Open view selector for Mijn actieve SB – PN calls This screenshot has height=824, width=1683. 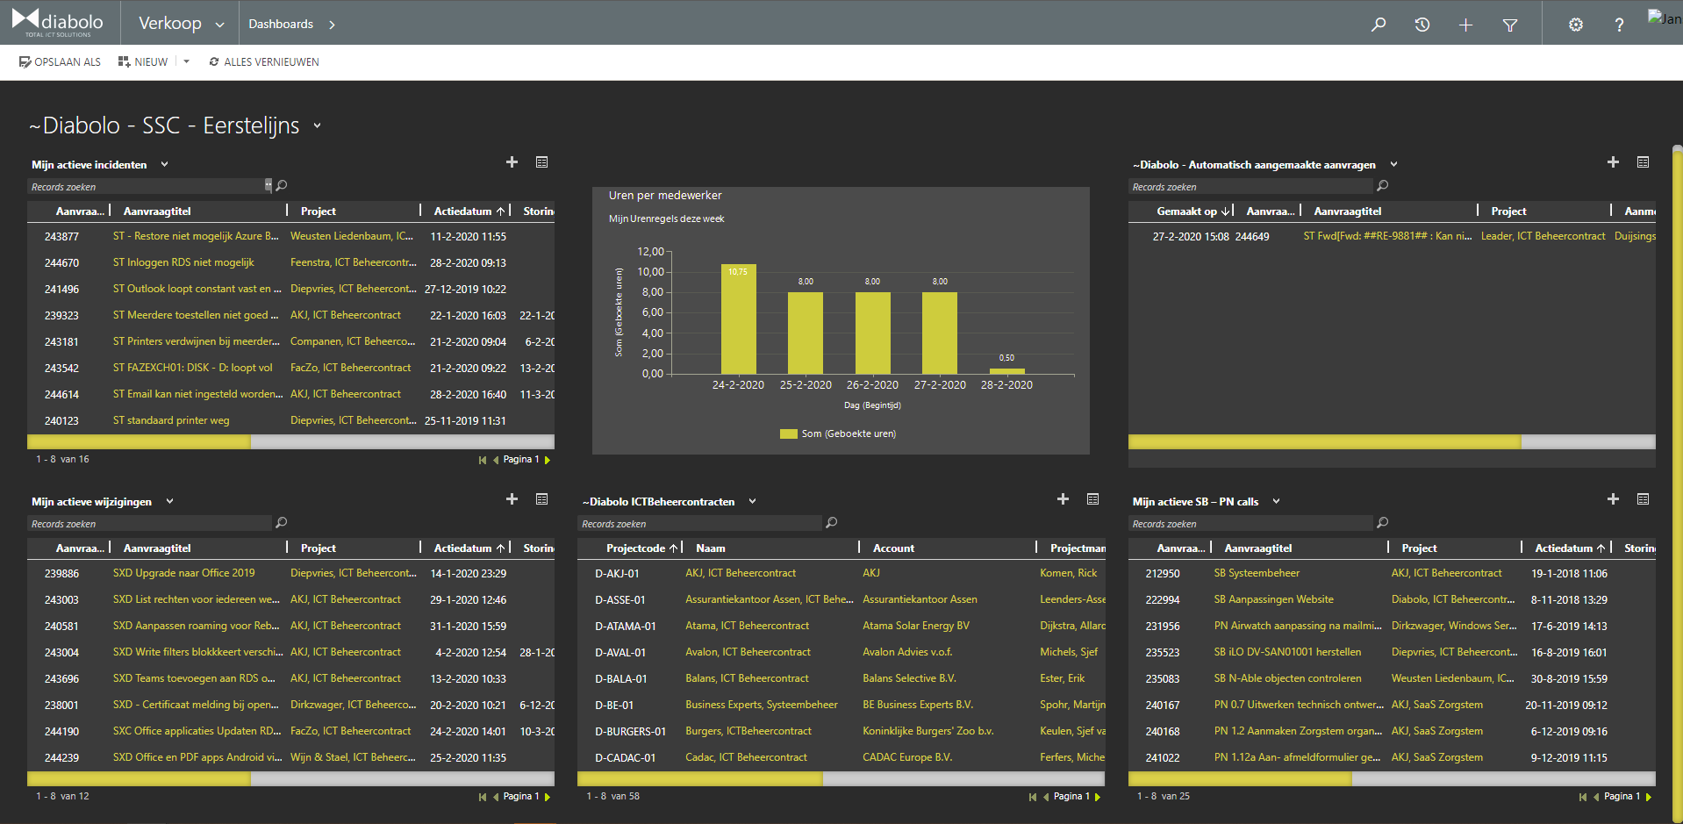tap(1276, 501)
